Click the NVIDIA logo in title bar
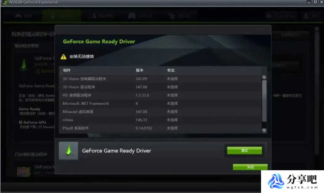Screen dimensions: 324x193 point(5,3)
